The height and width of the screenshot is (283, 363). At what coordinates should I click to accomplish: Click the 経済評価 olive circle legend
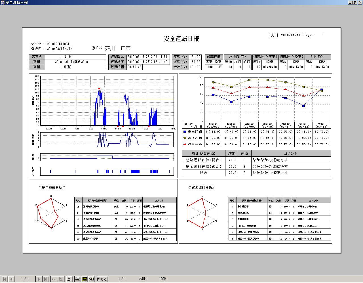[185, 138]
